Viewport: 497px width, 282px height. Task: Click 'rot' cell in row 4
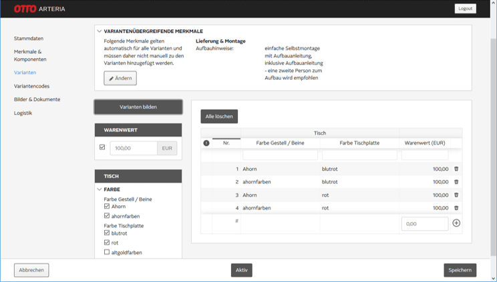click(x=325, y=208)
